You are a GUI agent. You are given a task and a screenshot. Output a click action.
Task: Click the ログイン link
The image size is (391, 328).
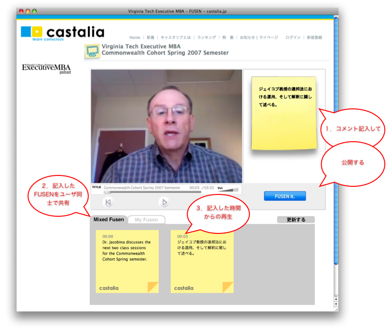pyautogui.click(x=293, y=38)
